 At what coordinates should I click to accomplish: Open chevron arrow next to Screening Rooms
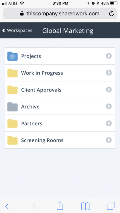tap(109, 140)
